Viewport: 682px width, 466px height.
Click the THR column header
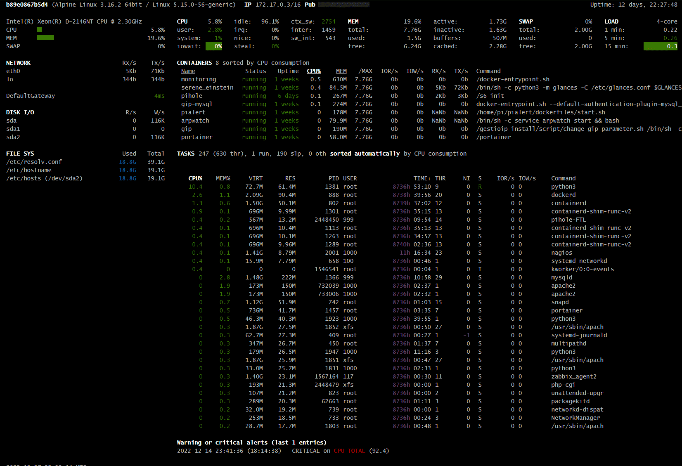440,178
